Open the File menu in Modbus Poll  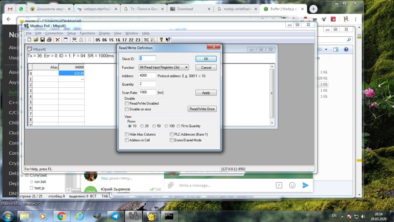click(x=29, y=33)
